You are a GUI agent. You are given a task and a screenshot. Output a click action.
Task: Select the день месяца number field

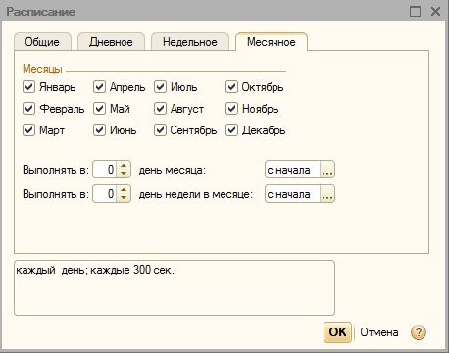coord(105,170)
